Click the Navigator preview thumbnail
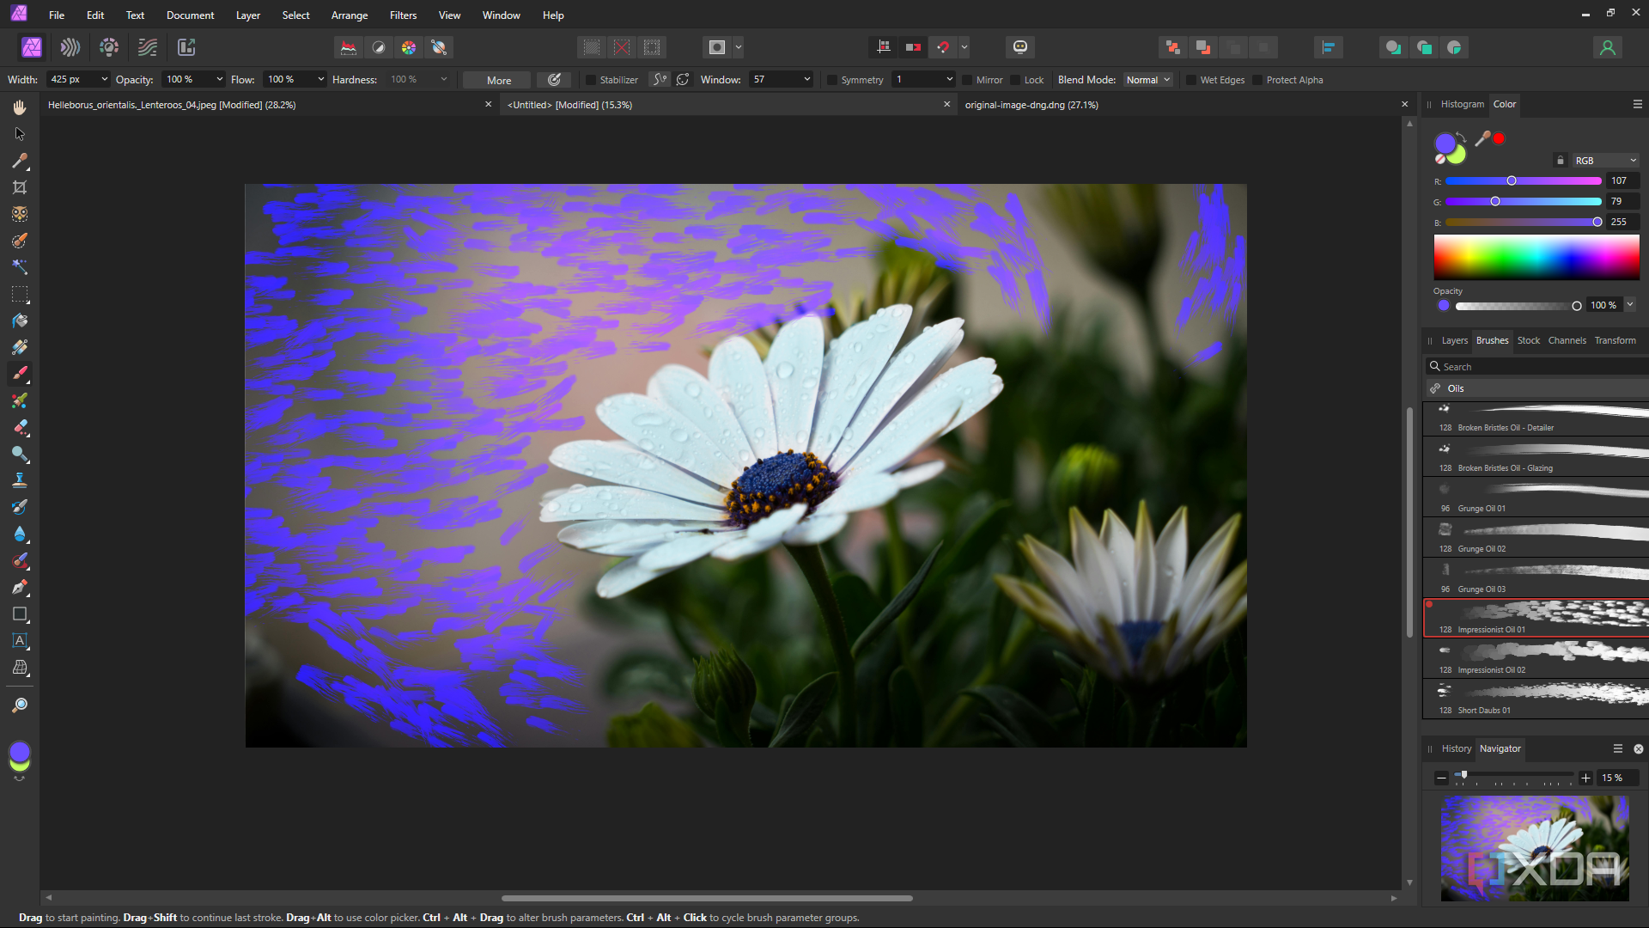Image resolution: width=1649 pixels, height=928 pixels. [1535, 848]
